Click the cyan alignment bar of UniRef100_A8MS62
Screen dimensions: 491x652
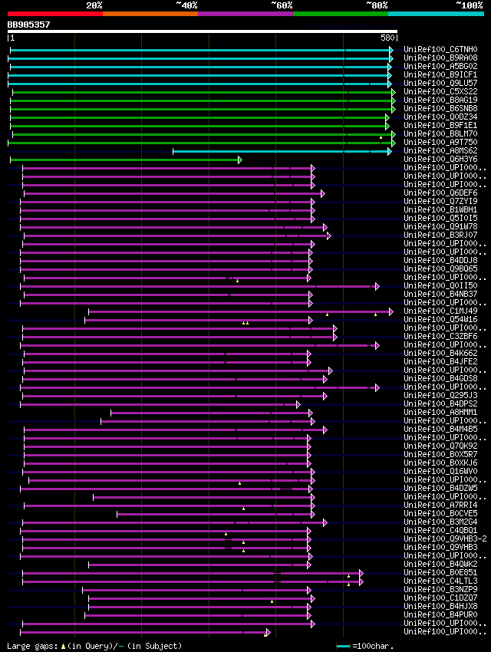tap(282, 151)
